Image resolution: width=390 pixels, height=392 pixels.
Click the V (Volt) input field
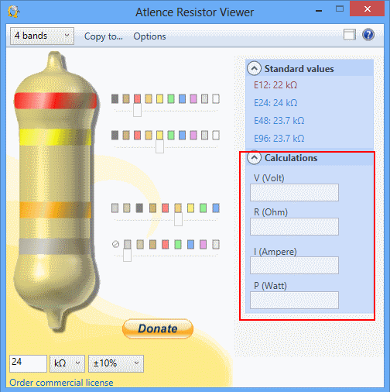[294, 192]
